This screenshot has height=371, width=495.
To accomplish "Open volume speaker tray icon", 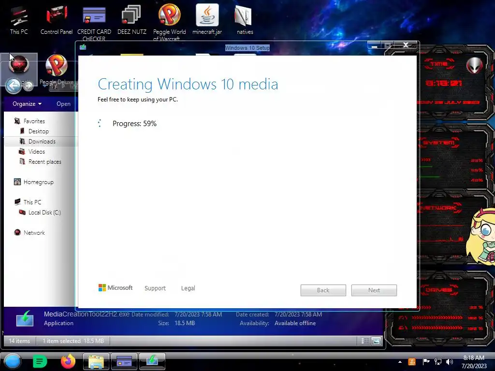I will 449,362.
